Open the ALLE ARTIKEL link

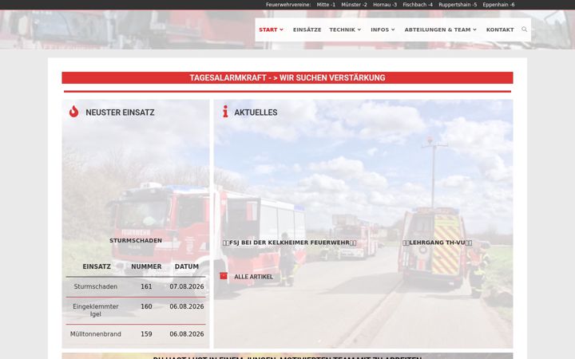pyautogui.click(x=253, y=277)
